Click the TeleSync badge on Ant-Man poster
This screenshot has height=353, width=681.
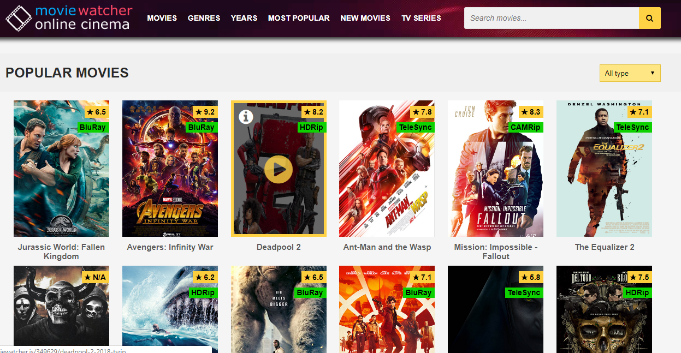pyautogui.click(x=416, y=127)
